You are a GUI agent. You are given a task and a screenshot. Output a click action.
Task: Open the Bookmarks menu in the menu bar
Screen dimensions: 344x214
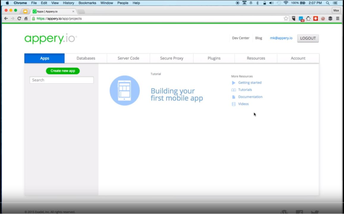(x=87, y=3)
